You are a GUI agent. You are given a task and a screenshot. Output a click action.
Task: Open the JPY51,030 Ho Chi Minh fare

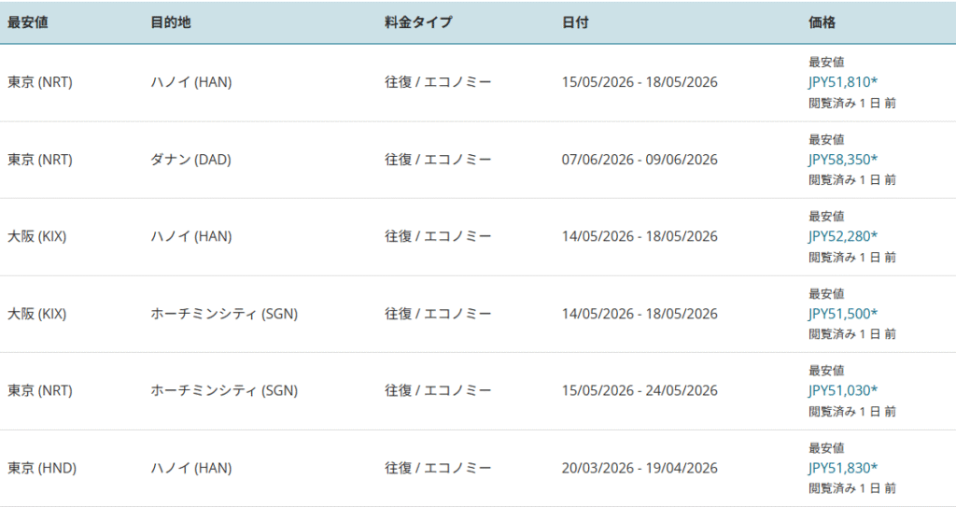[x=842, y=390]
